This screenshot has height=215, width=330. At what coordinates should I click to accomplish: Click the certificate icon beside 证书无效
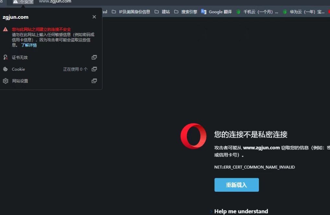tap(6, 57)
